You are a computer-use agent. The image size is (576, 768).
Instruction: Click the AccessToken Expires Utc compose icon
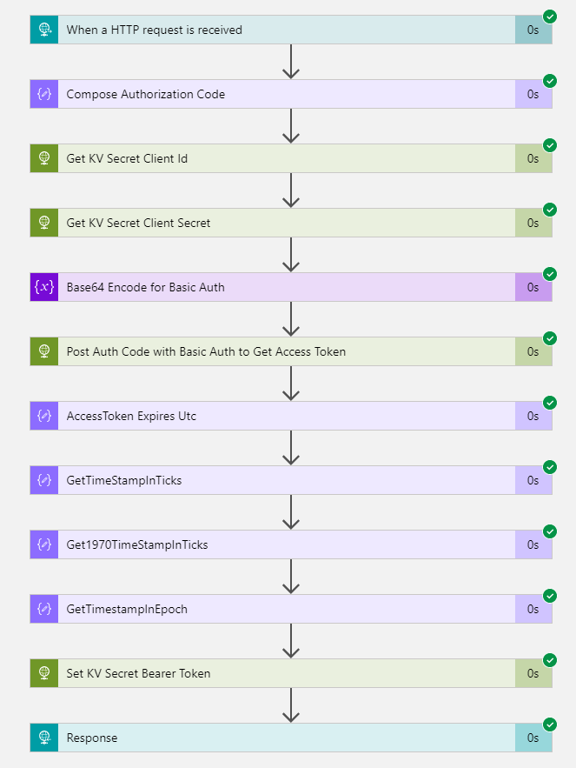44,416
